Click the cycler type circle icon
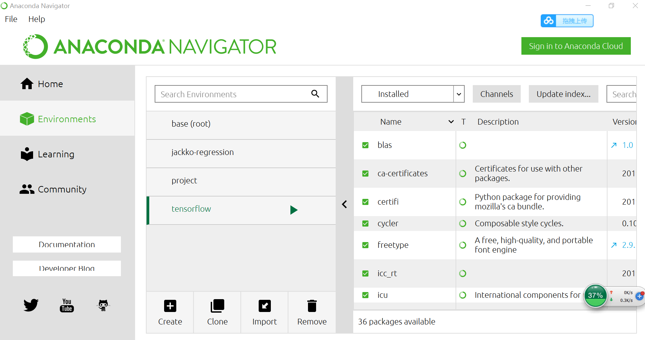 tap(463, 224)
